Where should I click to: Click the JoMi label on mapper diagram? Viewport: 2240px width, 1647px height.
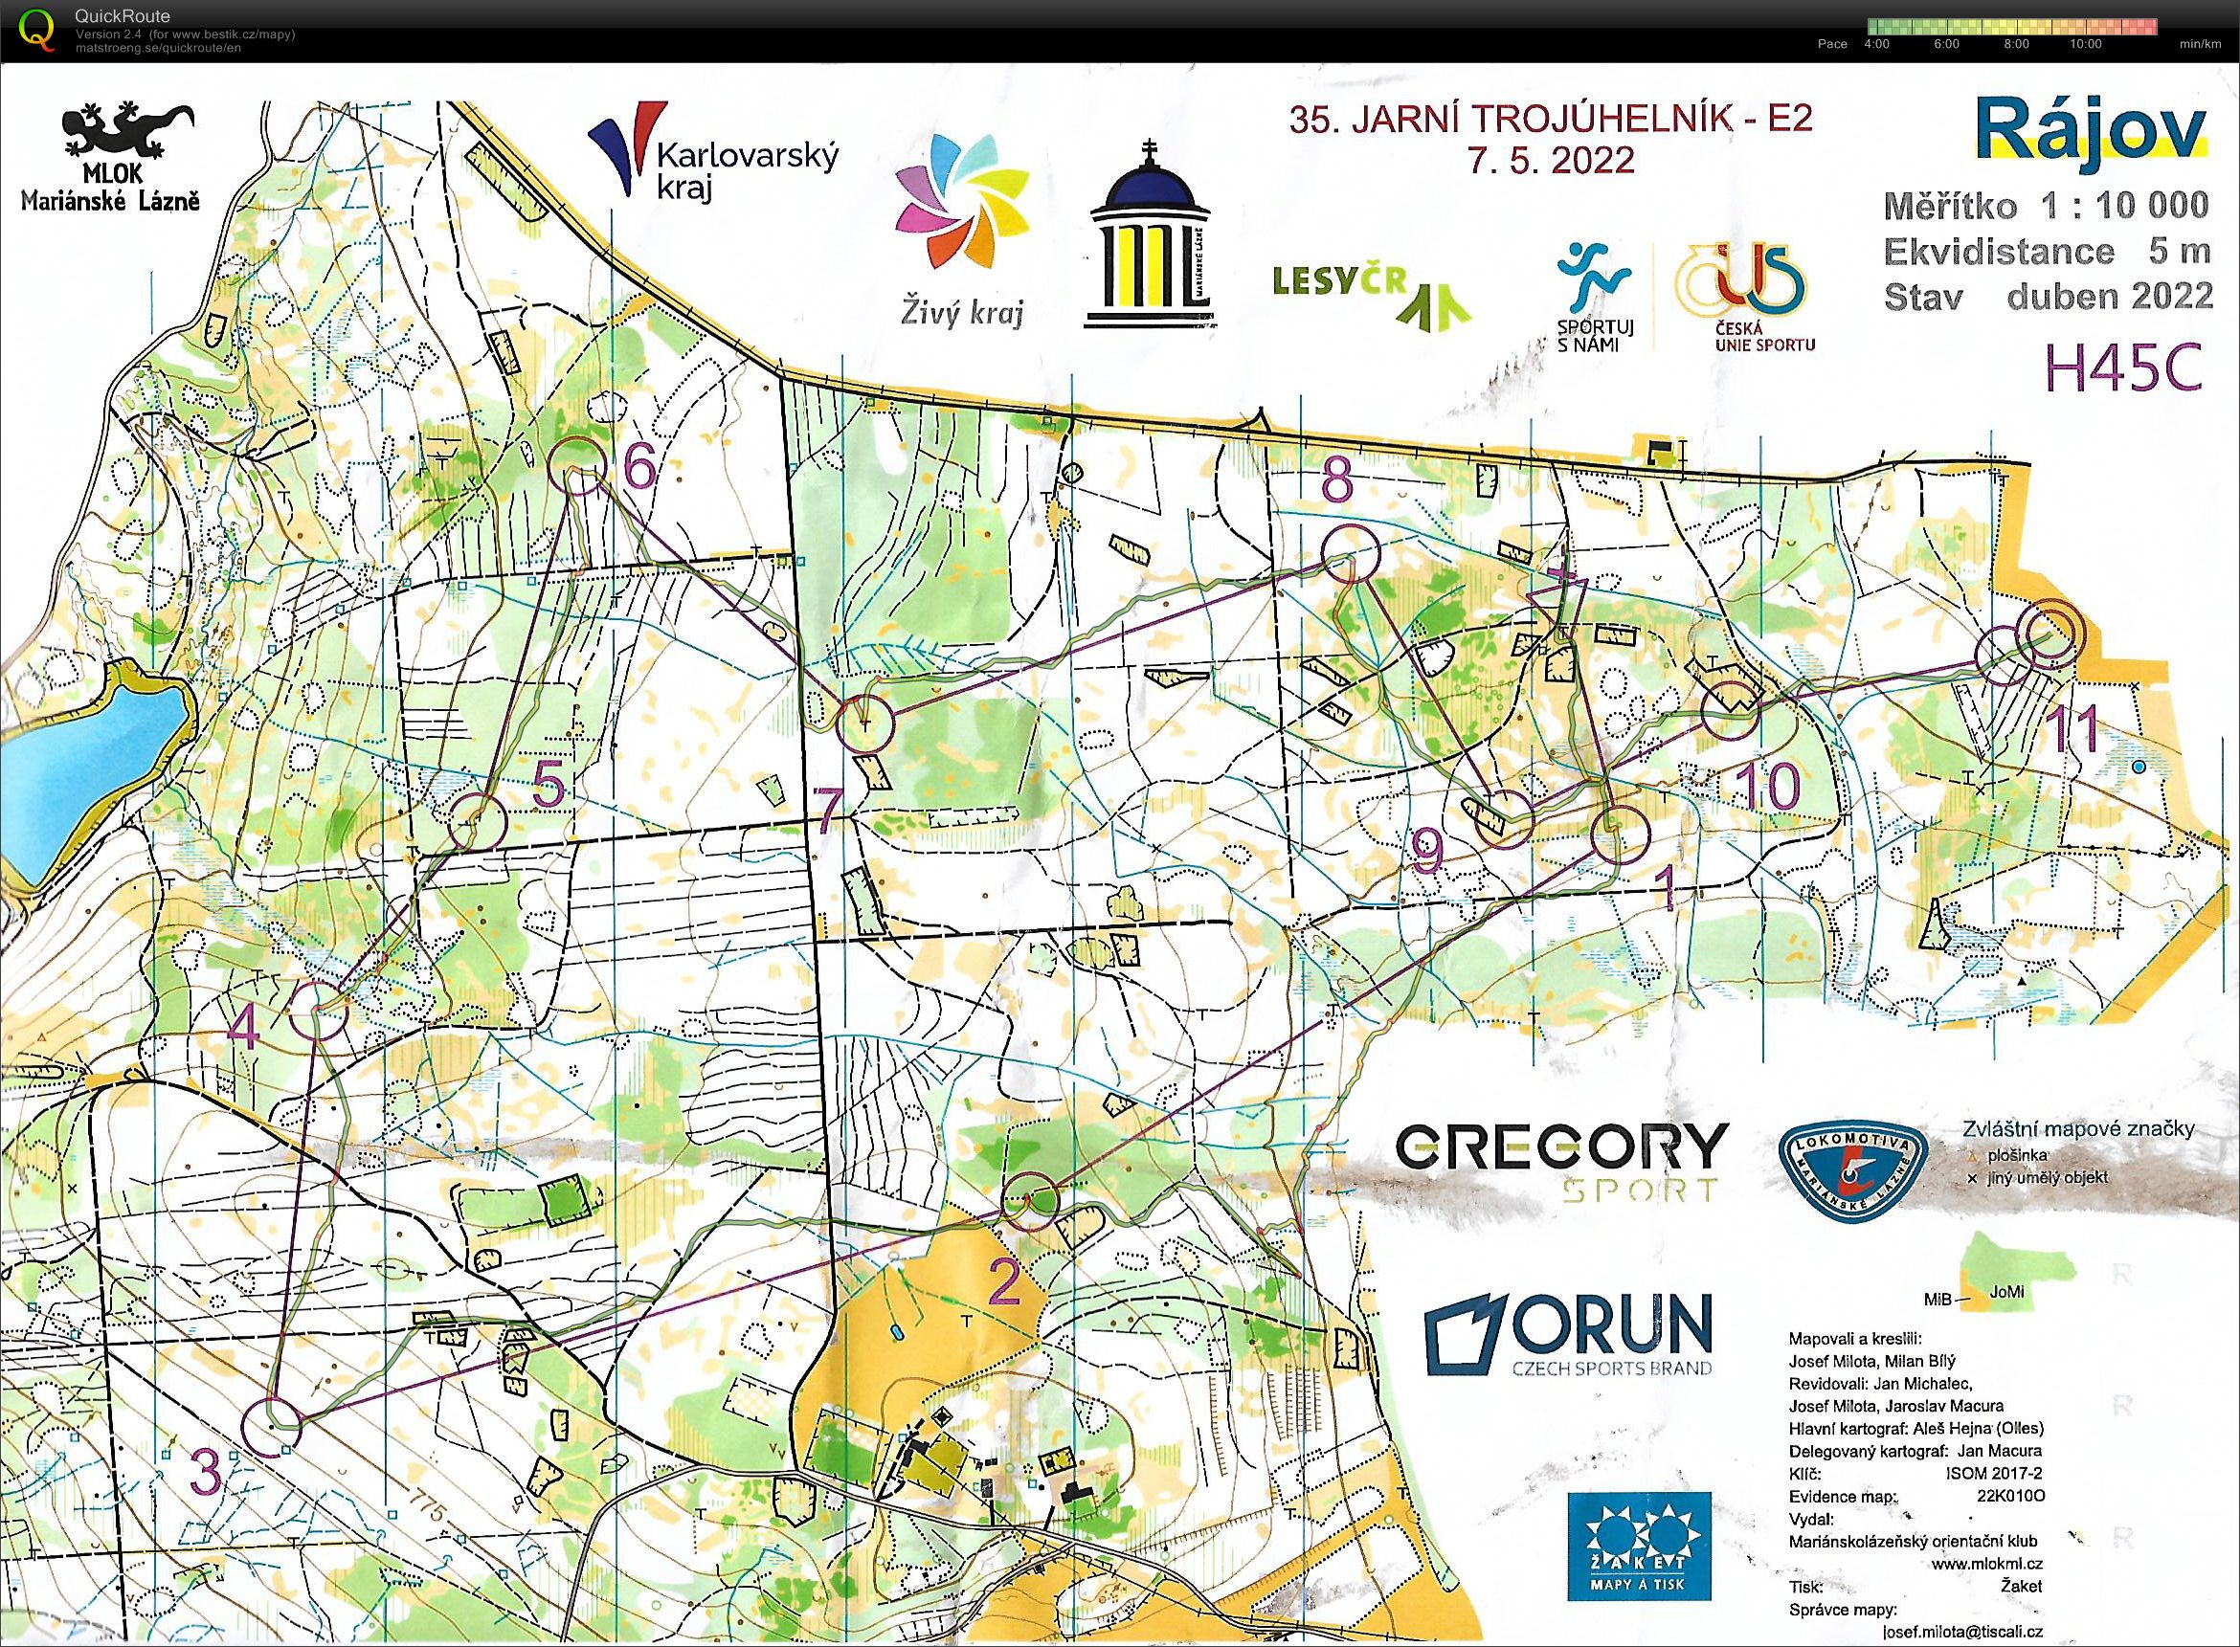coord(2006,1293)
